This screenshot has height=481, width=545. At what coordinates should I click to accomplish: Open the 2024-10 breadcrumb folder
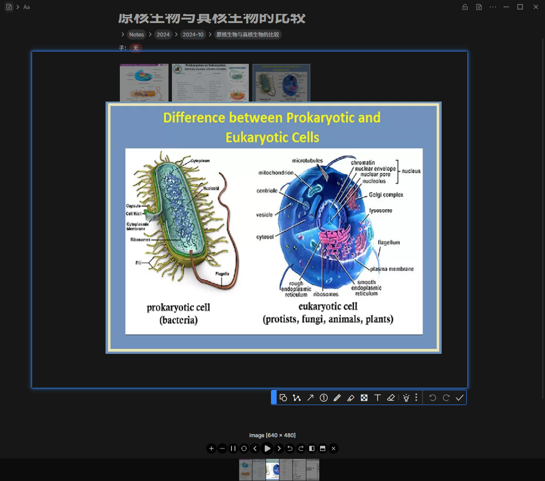(193, 35)
